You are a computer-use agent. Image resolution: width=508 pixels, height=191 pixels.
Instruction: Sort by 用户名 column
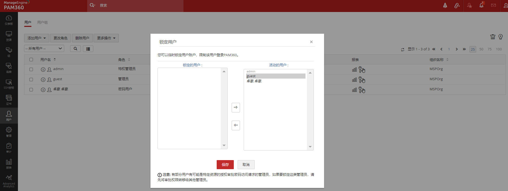pyautogui.click(x=48, y=60)
